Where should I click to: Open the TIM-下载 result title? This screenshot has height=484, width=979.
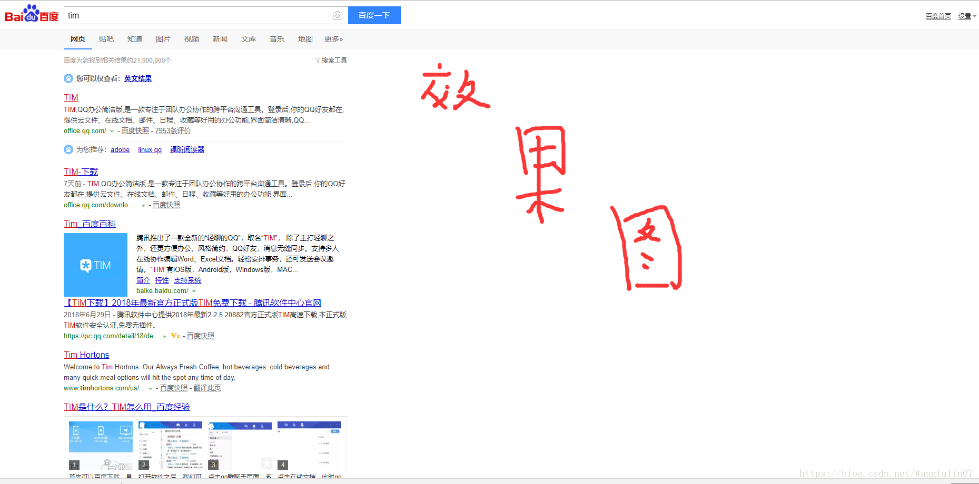click(81, 172)
